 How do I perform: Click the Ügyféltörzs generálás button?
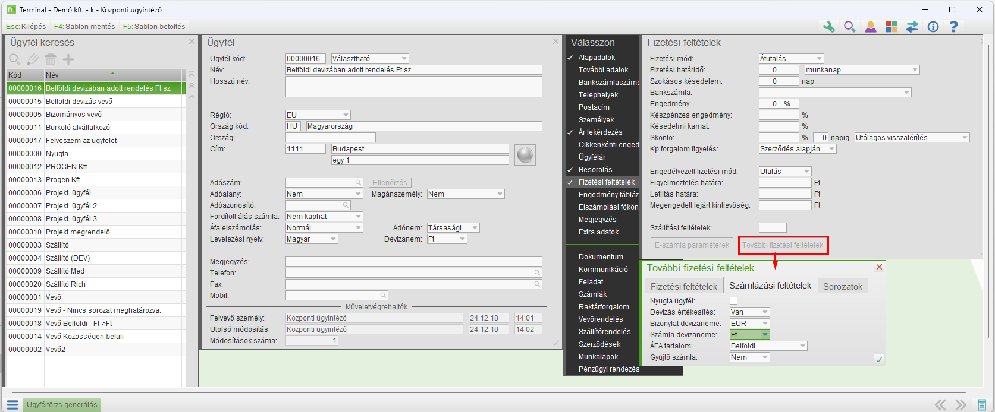(x=62, y=405)
